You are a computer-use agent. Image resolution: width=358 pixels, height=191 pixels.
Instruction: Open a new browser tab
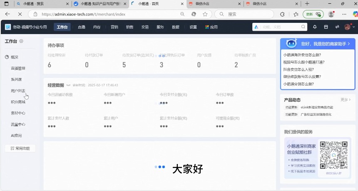(307, 4)
